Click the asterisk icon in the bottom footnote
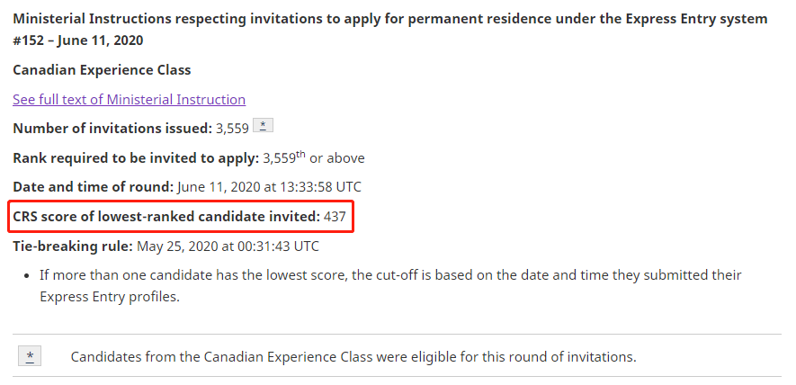The height and width of the screenshot is (385, 796). pos(30,357)
